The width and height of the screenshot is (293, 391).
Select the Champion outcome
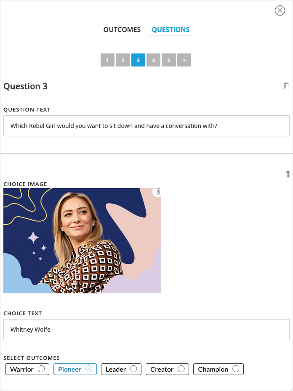click(x=218, y=369)
